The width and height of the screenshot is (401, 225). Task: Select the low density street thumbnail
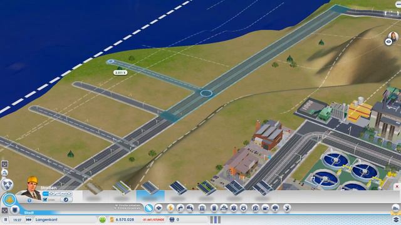(x=122, y=187)
